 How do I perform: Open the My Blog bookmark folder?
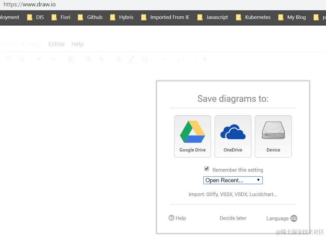(x=292, y=17)
